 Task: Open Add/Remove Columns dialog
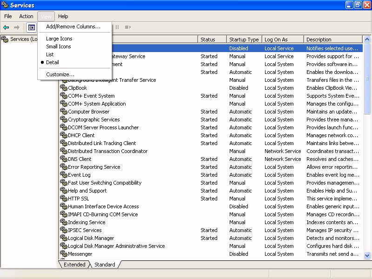pos(74,27)
